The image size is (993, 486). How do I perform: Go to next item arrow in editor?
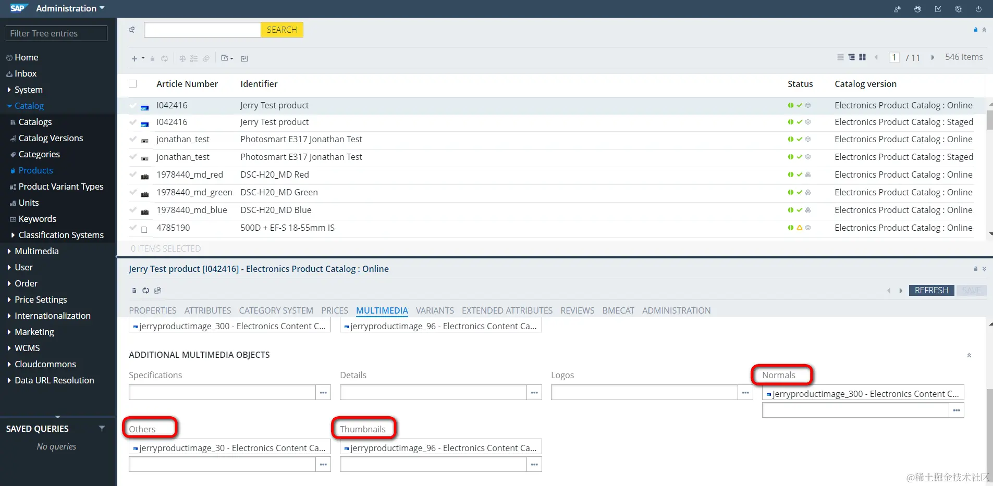click(x=901, y=291)
